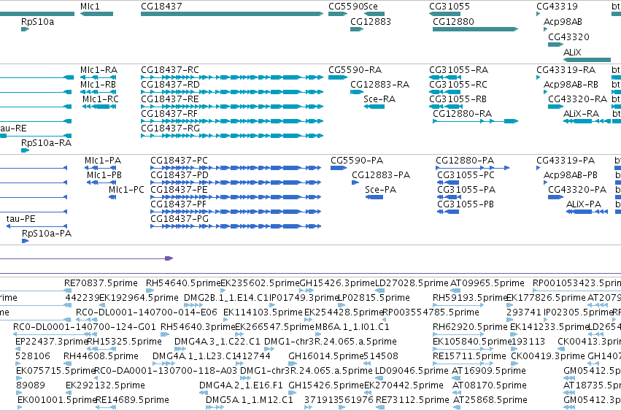Click the CG12883-RA transcript label
621x411 pixels.
(x=379, y=85)
